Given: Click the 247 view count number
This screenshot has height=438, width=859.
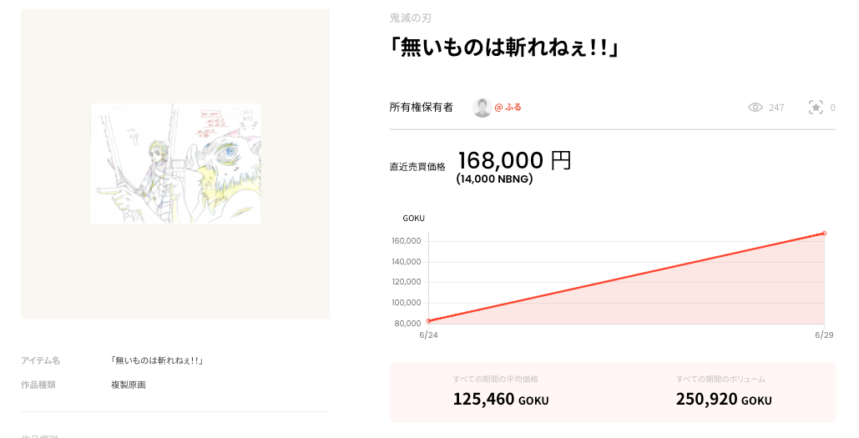Looking at the screenshot, I should pos(776,108).
